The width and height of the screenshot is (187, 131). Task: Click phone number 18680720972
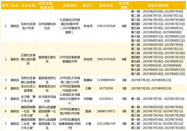pos(106,111)
